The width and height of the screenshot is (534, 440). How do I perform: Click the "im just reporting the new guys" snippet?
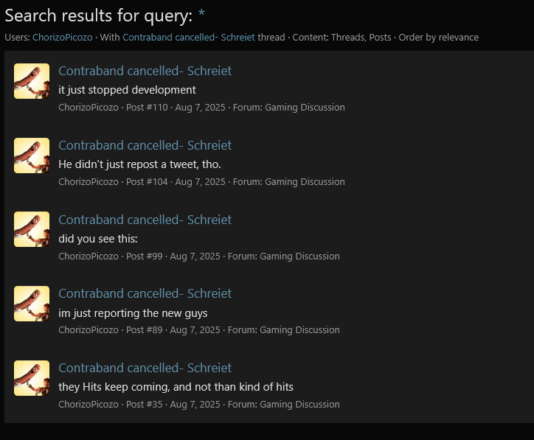point(133,313)
